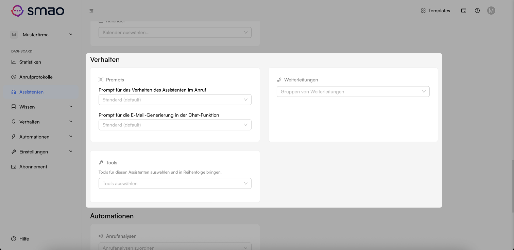Click the Templates button
514x250 pixels.
pos(435,11)
